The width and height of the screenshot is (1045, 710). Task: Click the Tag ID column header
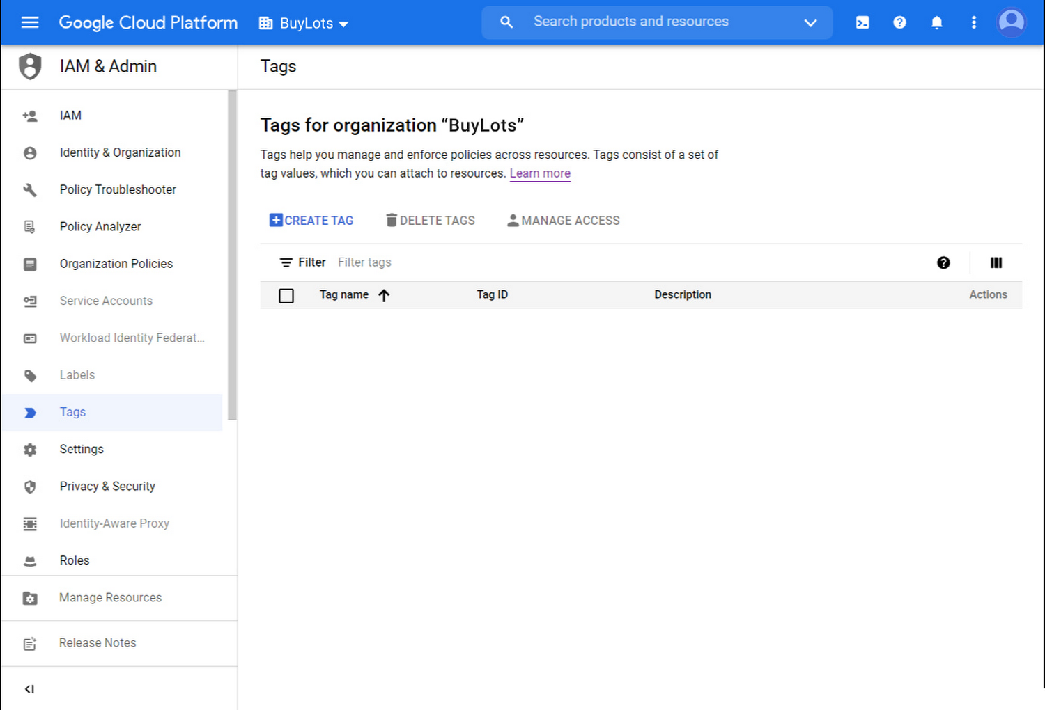492,294
